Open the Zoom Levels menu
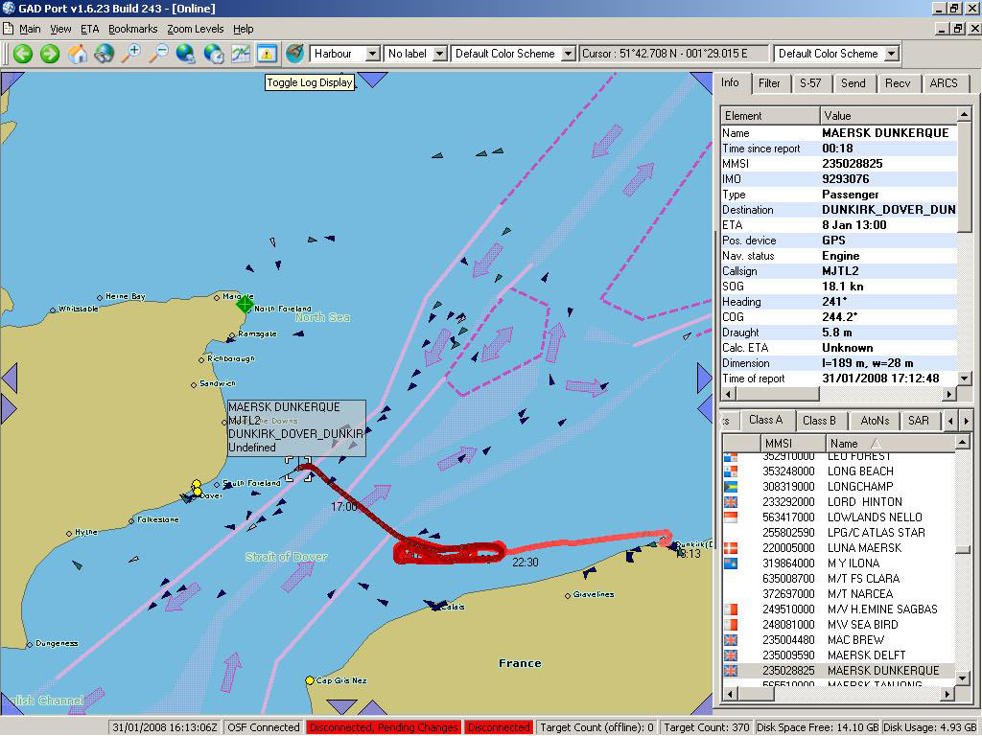Viewport: 982px width, 736px height. 196,29
